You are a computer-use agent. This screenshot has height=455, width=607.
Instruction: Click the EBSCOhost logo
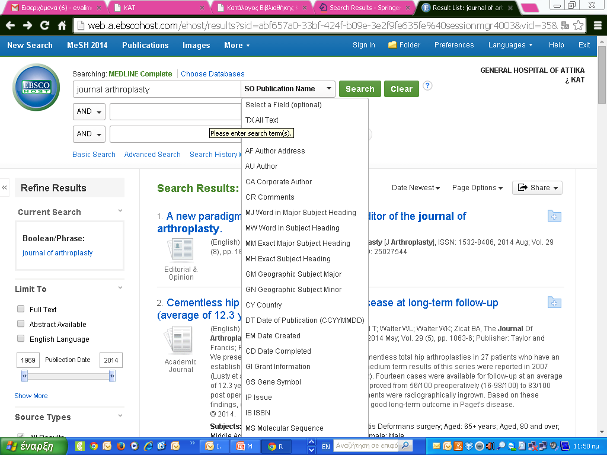[x=36, y=87]
